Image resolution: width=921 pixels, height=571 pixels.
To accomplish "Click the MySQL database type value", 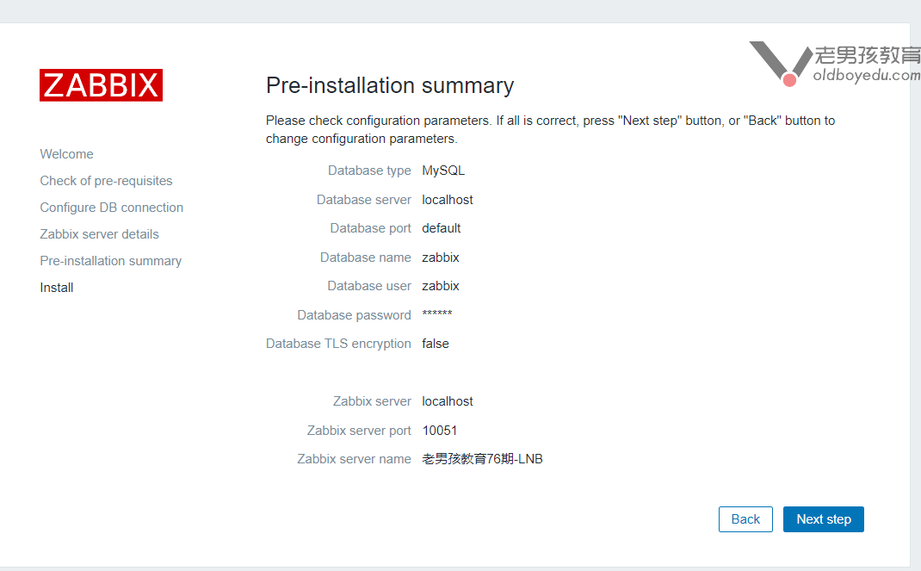I will (443, 171).
